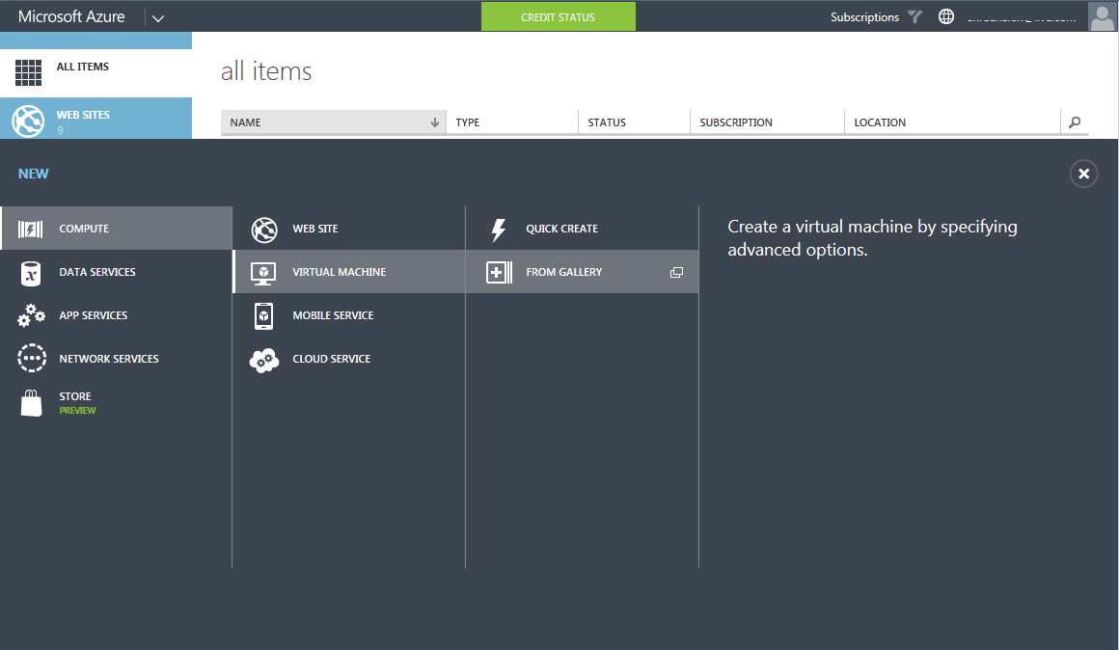Select From Gallery option
Viewport: 1119px width, 650px height.
tap(583, 272)
